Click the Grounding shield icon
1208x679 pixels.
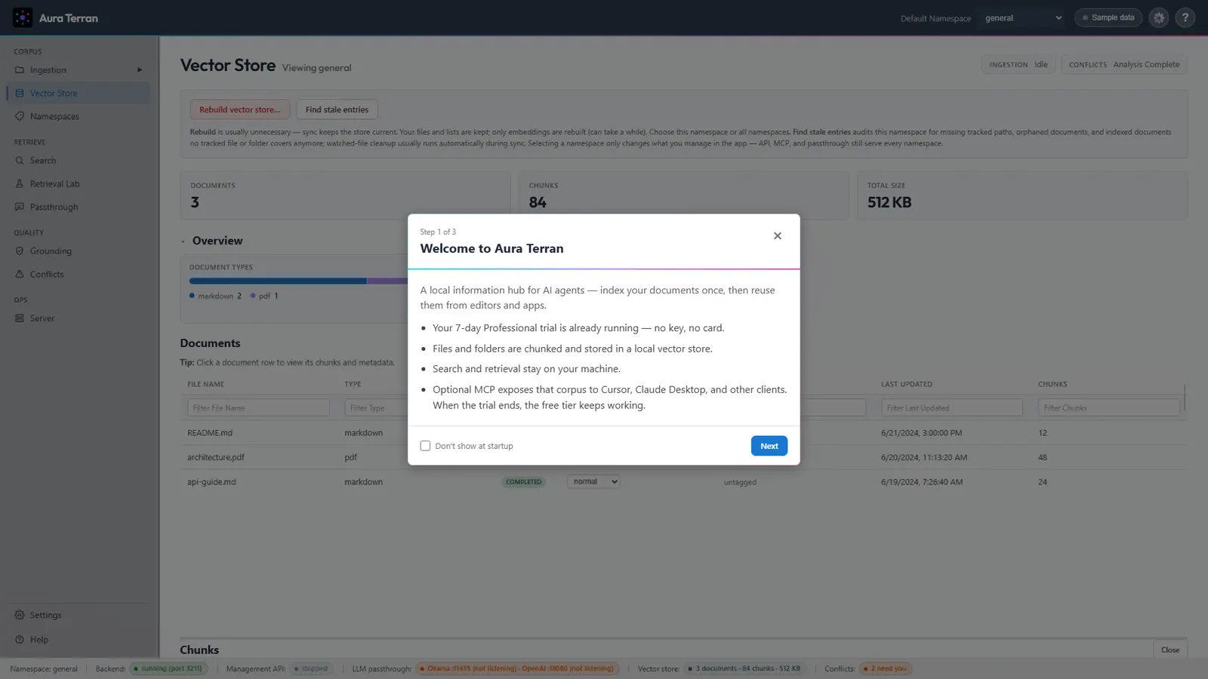[20, 251]
